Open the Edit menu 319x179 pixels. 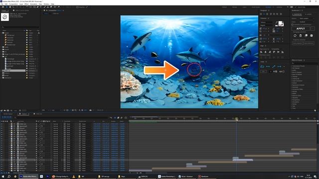(6, 4)
